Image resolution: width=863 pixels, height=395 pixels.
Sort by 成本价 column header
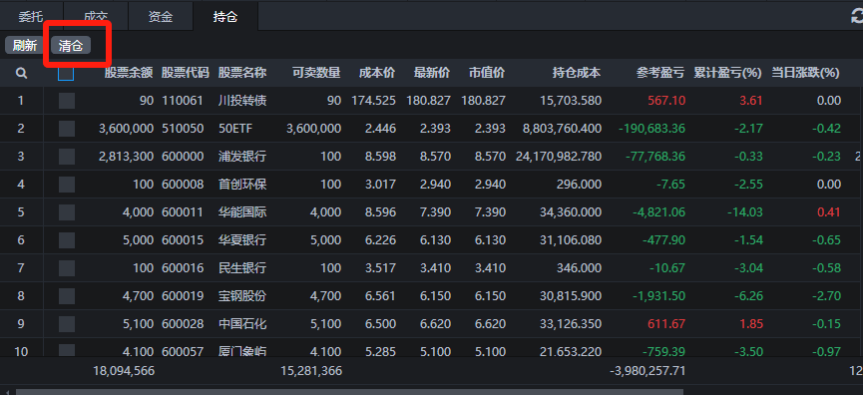coord(377,73)
